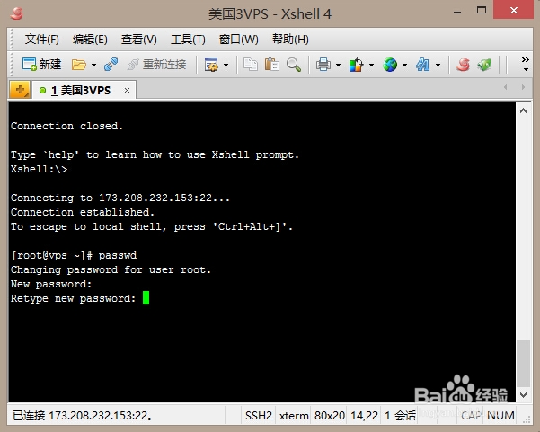Screen dimensions: 540x432
Task: Open the 工具(T) menu
Action: coord(188,40)
